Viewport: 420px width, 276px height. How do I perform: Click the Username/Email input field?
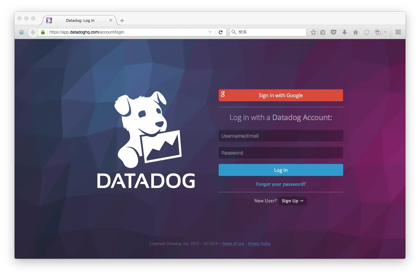point(281,136)
